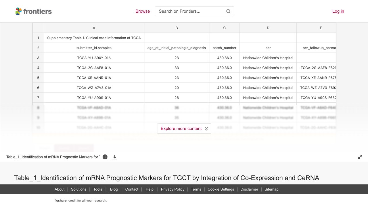Open the Tools footer link
Screen dimensions: 368x207
(98, 189)
